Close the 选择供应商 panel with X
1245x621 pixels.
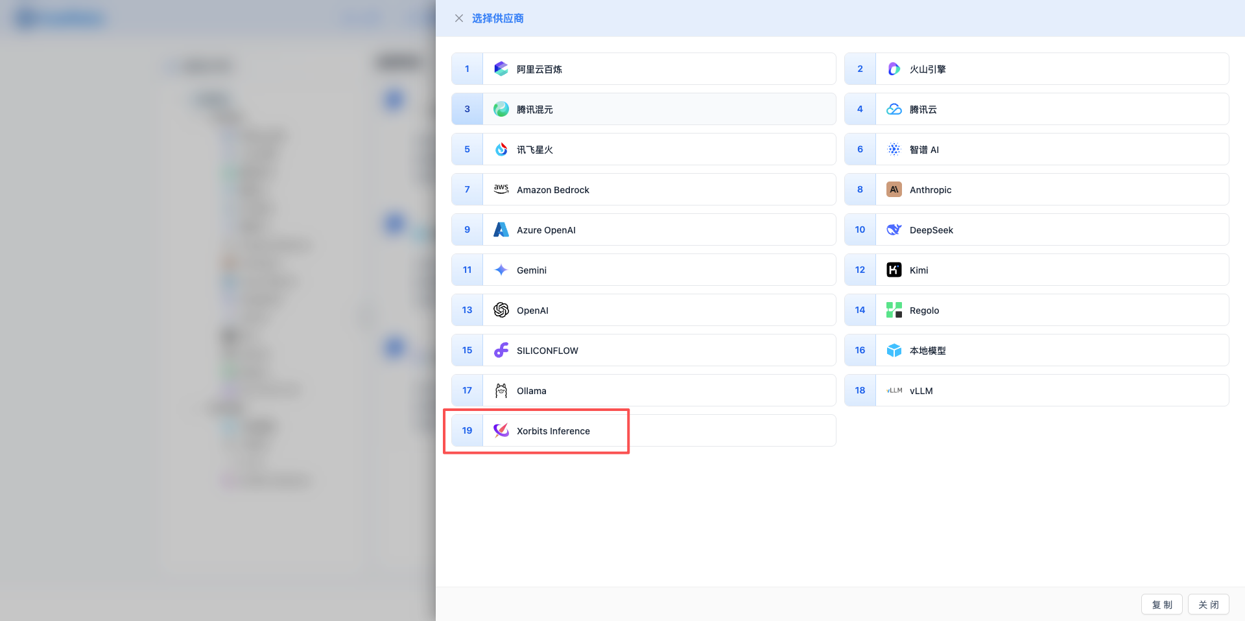[459, 18]
